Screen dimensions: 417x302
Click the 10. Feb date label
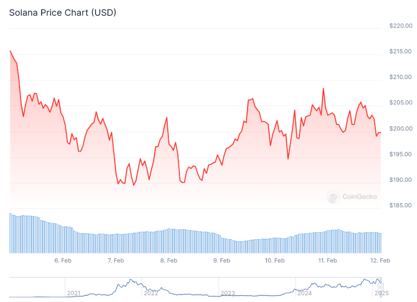tap(274, 260)
